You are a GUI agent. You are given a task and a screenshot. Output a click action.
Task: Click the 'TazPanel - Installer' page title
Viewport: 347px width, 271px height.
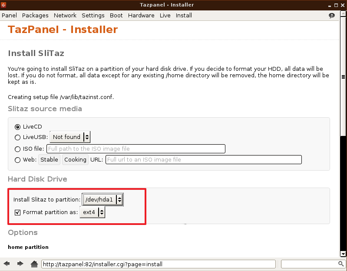(63, 30)
